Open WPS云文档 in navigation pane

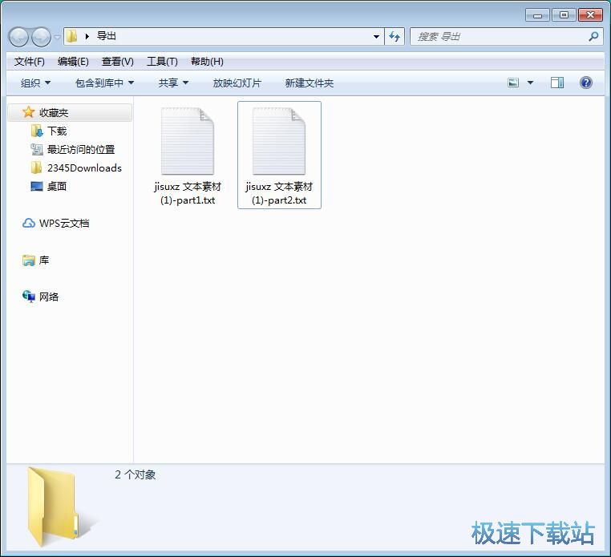click(x=64, y=223)
